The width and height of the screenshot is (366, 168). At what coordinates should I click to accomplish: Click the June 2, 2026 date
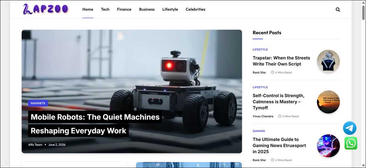click(57, 145)
